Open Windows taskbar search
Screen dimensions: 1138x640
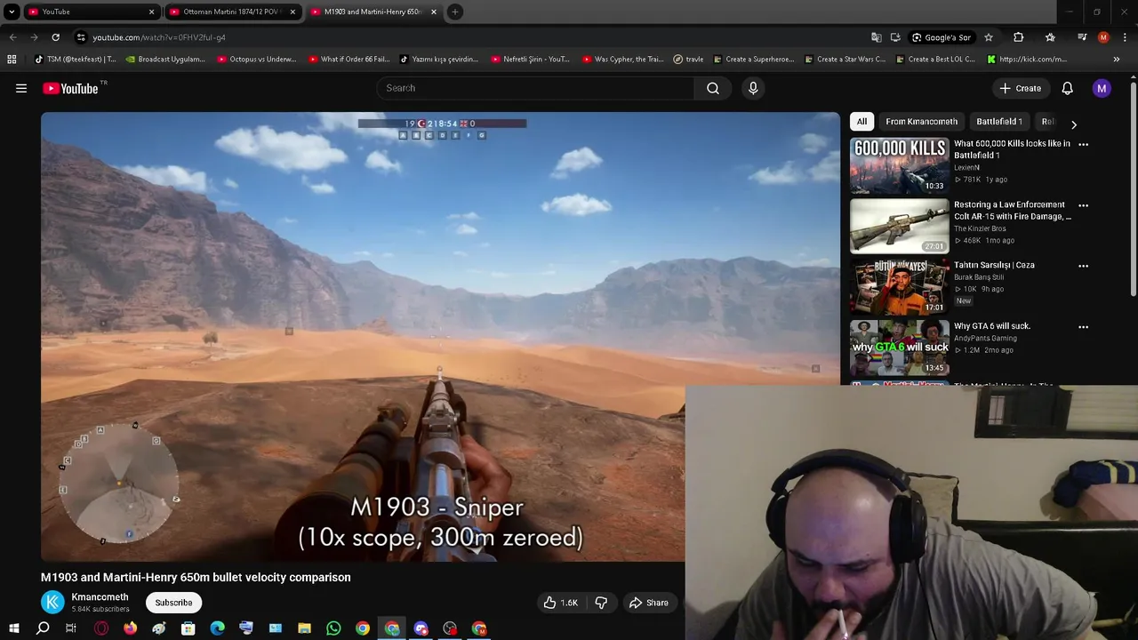click(x=43, y=628)
